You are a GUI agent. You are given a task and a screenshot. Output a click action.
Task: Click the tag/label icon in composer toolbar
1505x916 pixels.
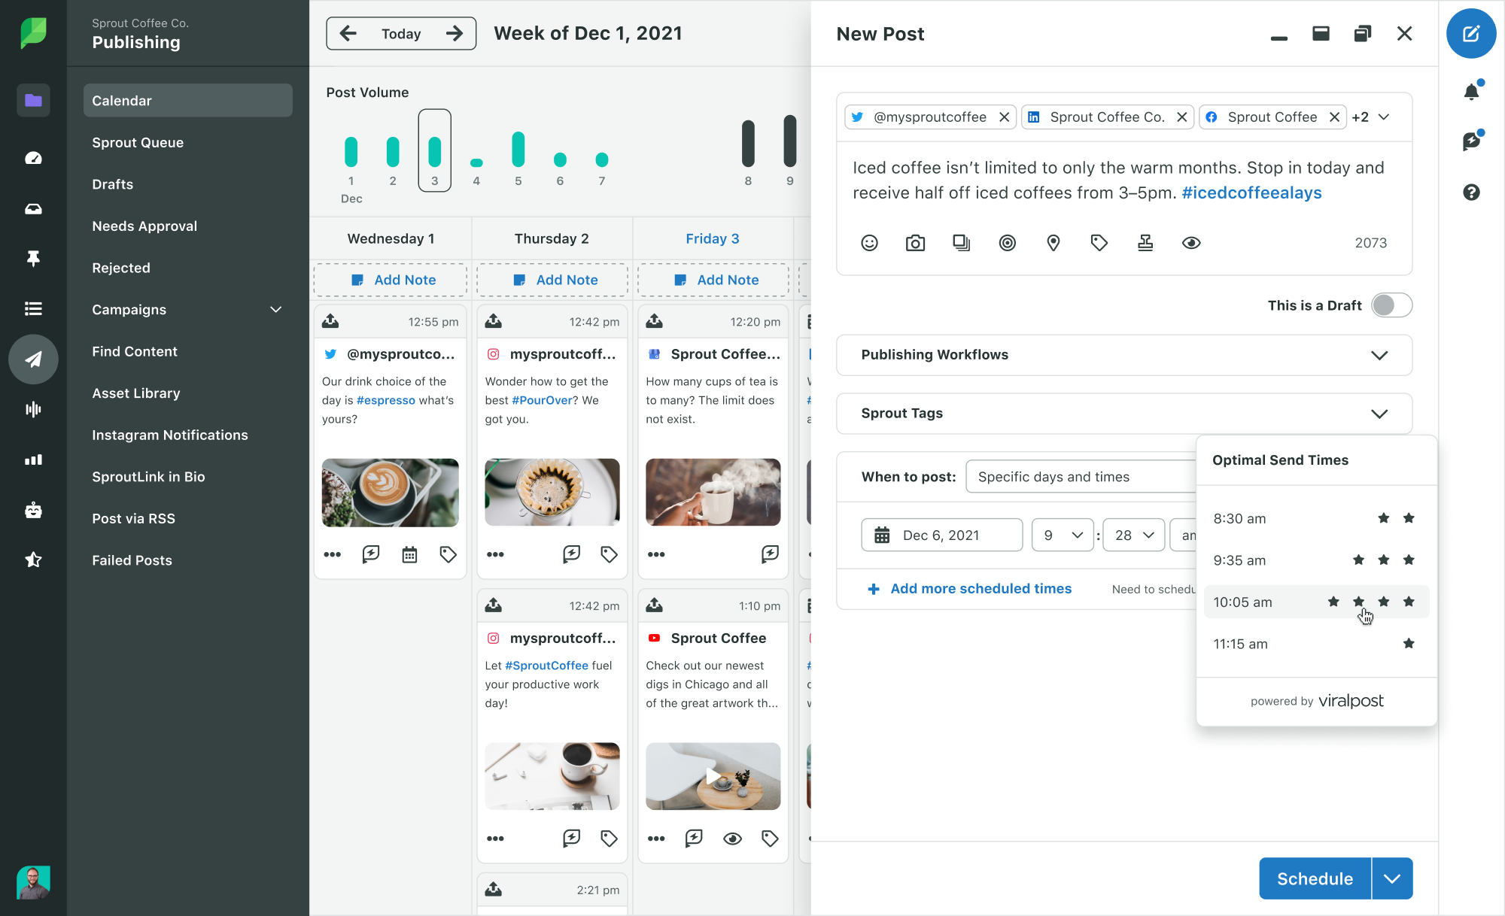(x=1099, y=243)
